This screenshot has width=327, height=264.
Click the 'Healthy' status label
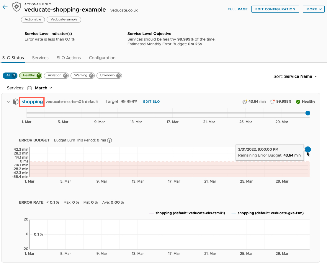coord(308,102)
